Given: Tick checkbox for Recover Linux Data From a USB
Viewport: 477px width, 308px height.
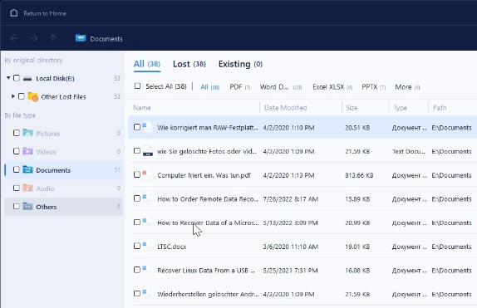Looking at the screenshot, I should coord(137,270).
